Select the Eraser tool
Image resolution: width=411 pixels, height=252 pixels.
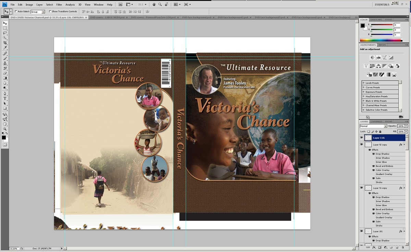[5, 73]
